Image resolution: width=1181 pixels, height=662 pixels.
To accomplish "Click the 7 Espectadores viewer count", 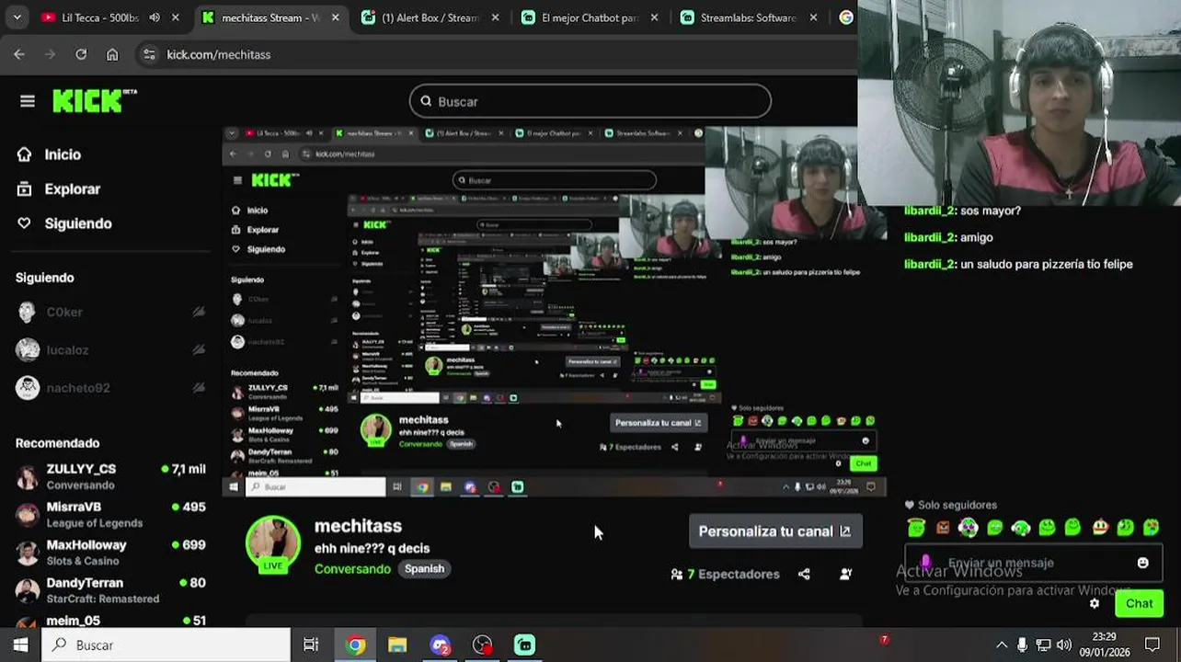I will click(733, 574).
